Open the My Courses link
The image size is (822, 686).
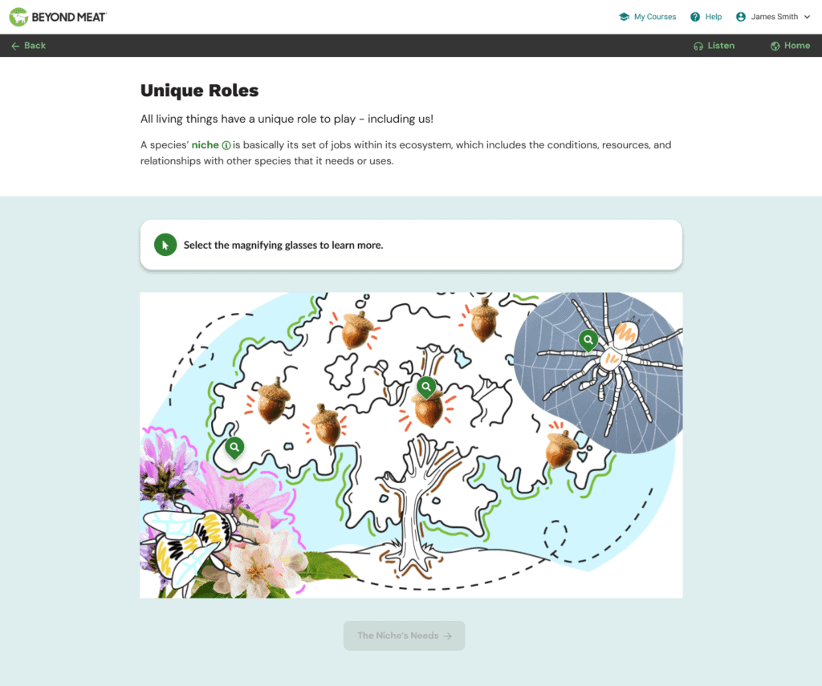[655, 17]
